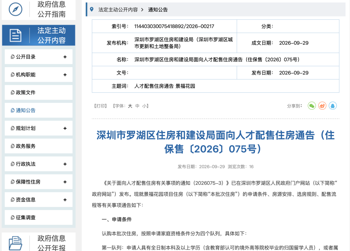350x251 pixels.
Task: Share the notice via the WeChat icon
Action: (312, 106)
